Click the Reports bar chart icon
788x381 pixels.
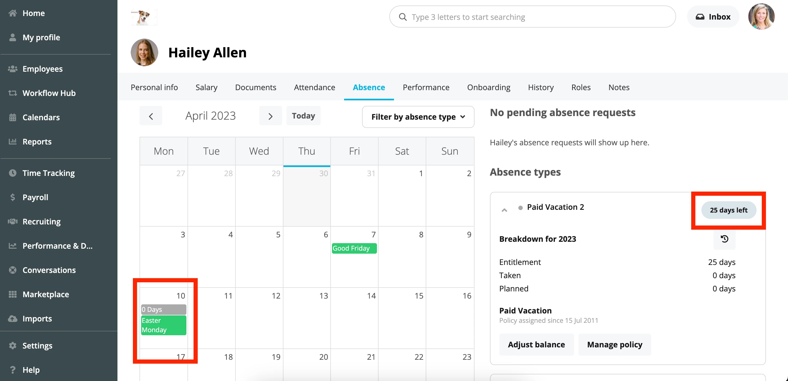pos(12,142)
